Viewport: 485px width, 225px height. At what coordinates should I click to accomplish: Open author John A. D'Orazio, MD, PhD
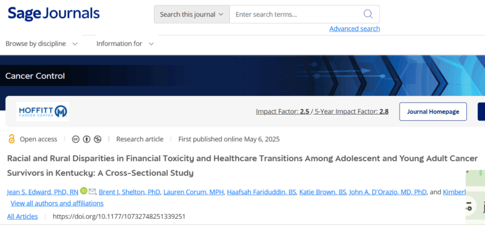point(388,192)
